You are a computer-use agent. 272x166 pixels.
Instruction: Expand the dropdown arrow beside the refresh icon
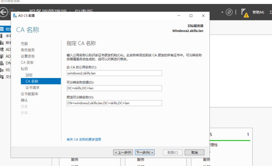click(222, 12)
